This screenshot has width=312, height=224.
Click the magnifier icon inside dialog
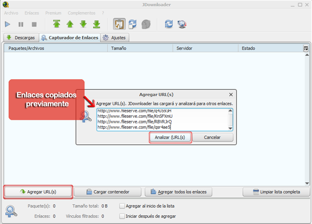[86, 117]
